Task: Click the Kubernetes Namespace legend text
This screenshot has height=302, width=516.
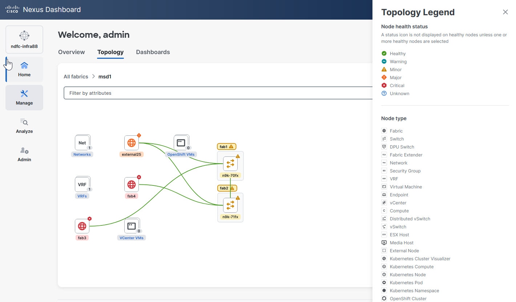Action: 415,290
